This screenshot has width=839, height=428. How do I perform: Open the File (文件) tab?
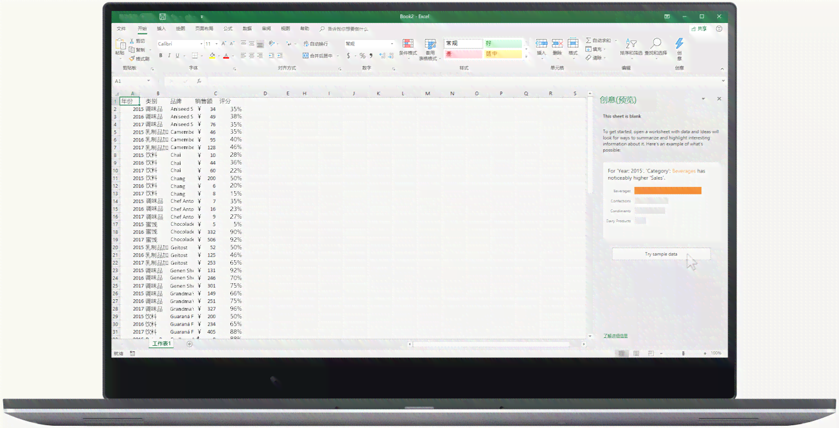(121, 28)
